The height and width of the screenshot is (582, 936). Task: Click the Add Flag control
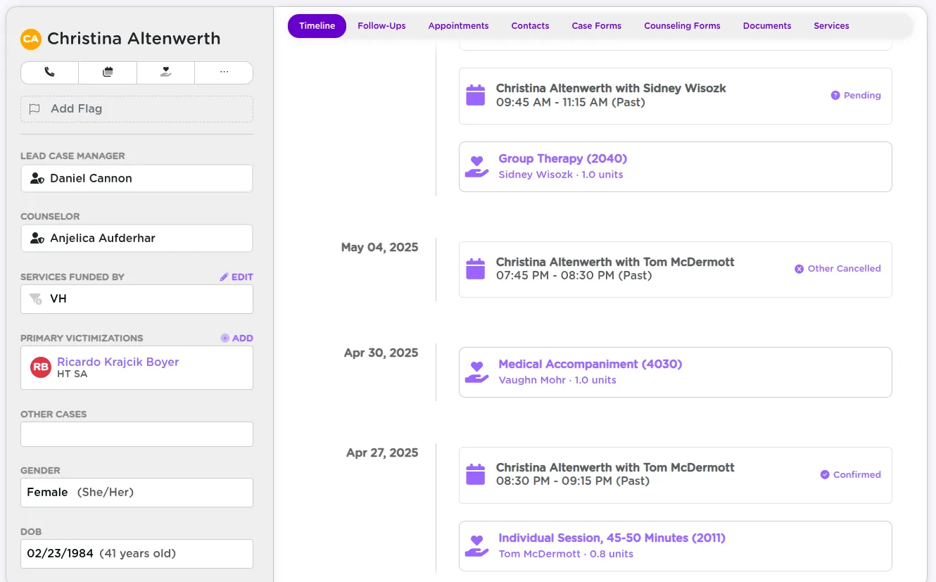point(137,108)
